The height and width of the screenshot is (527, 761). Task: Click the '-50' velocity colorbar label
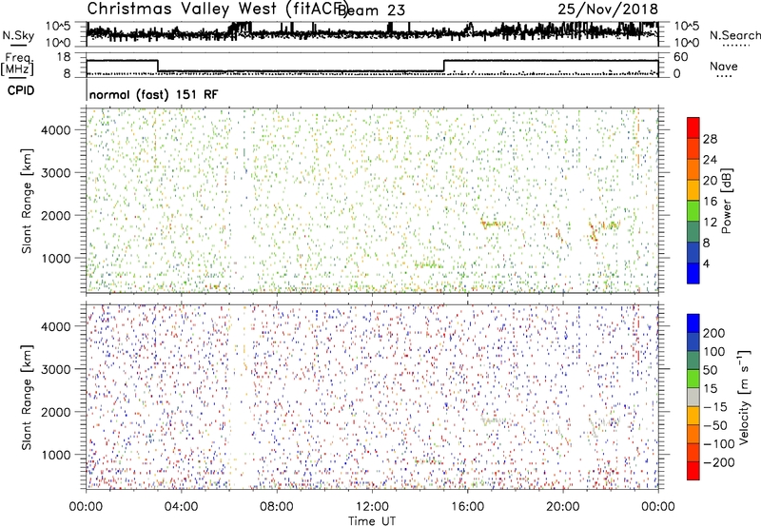coord(715,425)
